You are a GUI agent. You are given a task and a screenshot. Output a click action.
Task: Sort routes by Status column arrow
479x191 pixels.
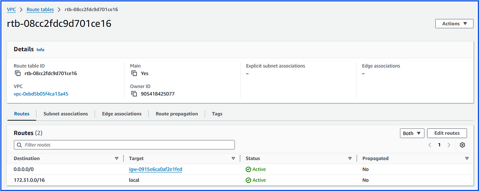coord(350,158)
